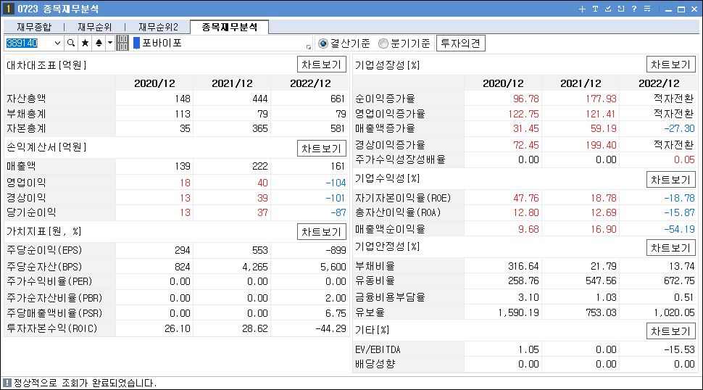
Task: Click the 매출액증가율 2022/12 value -27.30
Action: coord(679,128)
